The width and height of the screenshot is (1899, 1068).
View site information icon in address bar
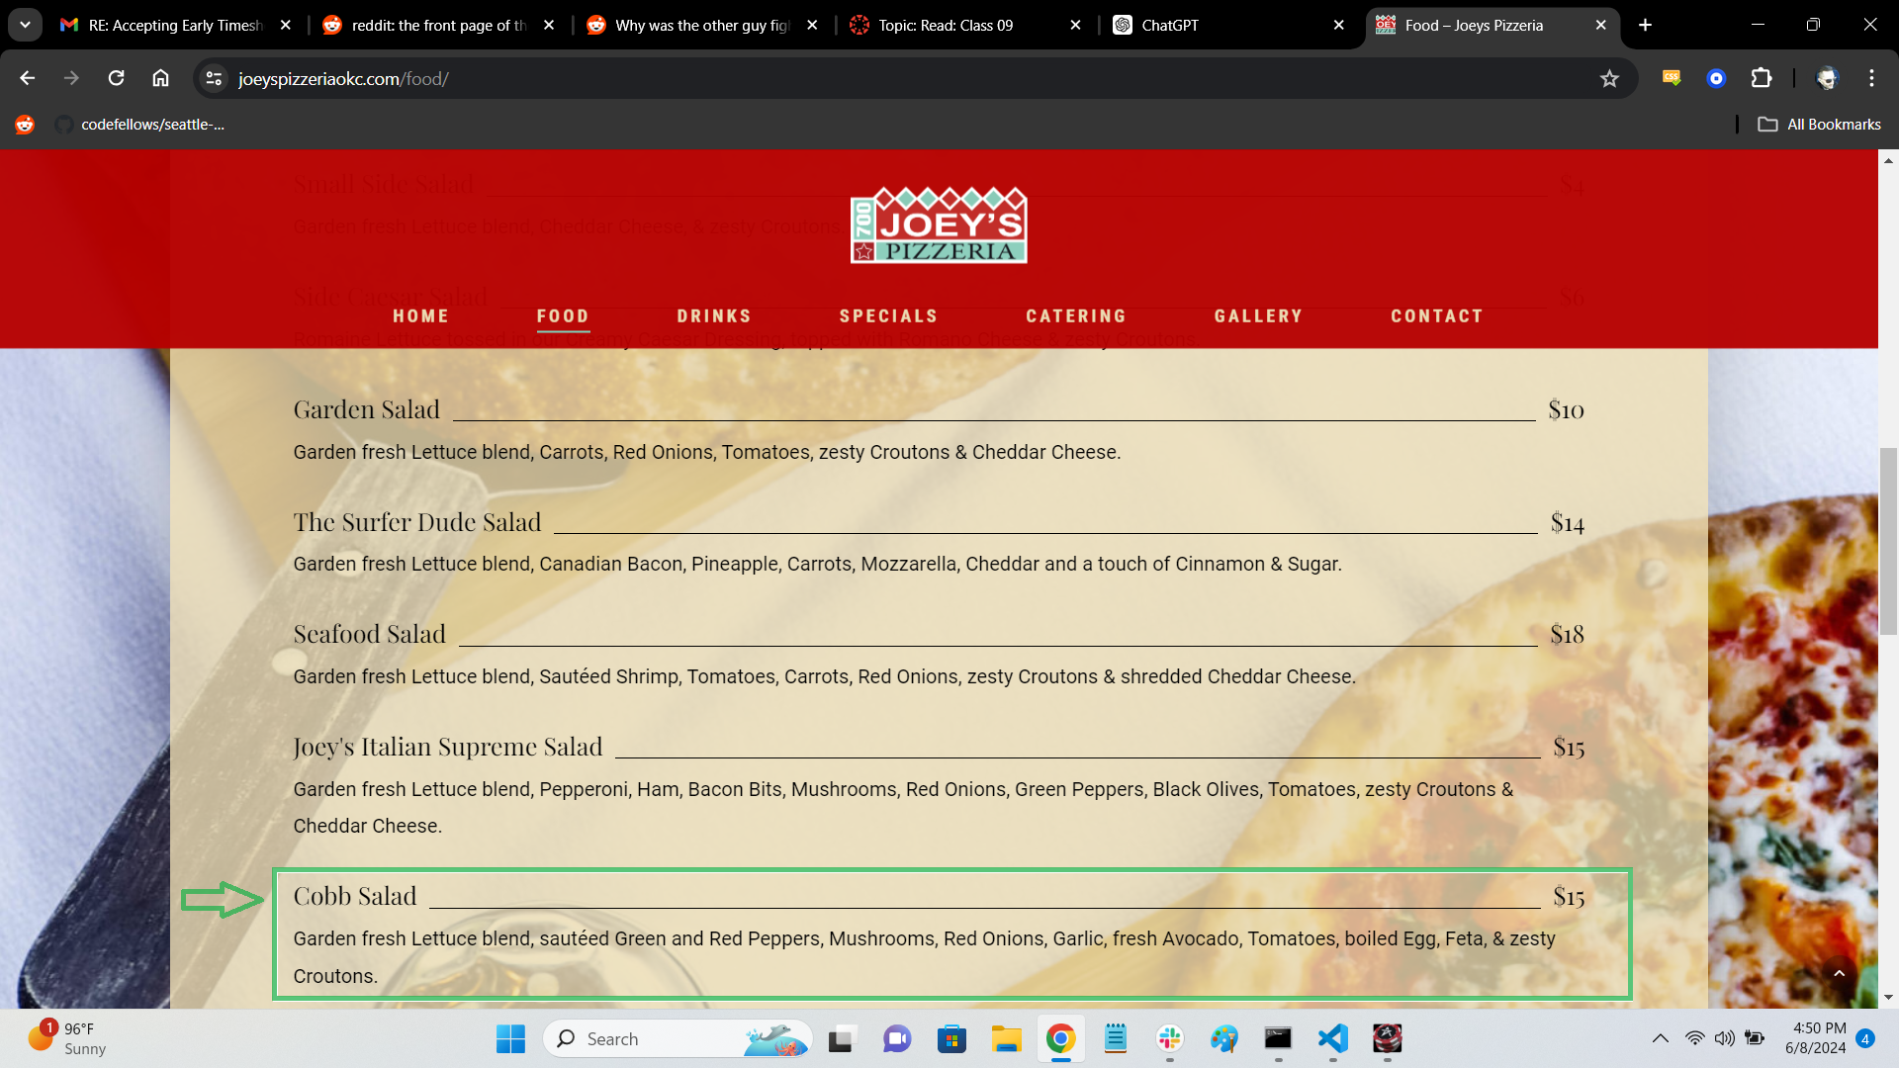pyautogui.click(x=214, y=78)
